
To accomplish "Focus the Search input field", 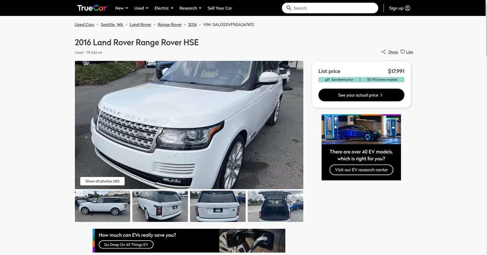I will pyautogui.click(x=333, y=8).
